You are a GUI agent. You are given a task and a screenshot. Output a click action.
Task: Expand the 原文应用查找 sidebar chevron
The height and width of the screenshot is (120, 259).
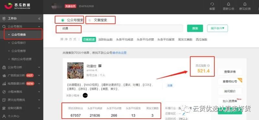pos(39,100)
